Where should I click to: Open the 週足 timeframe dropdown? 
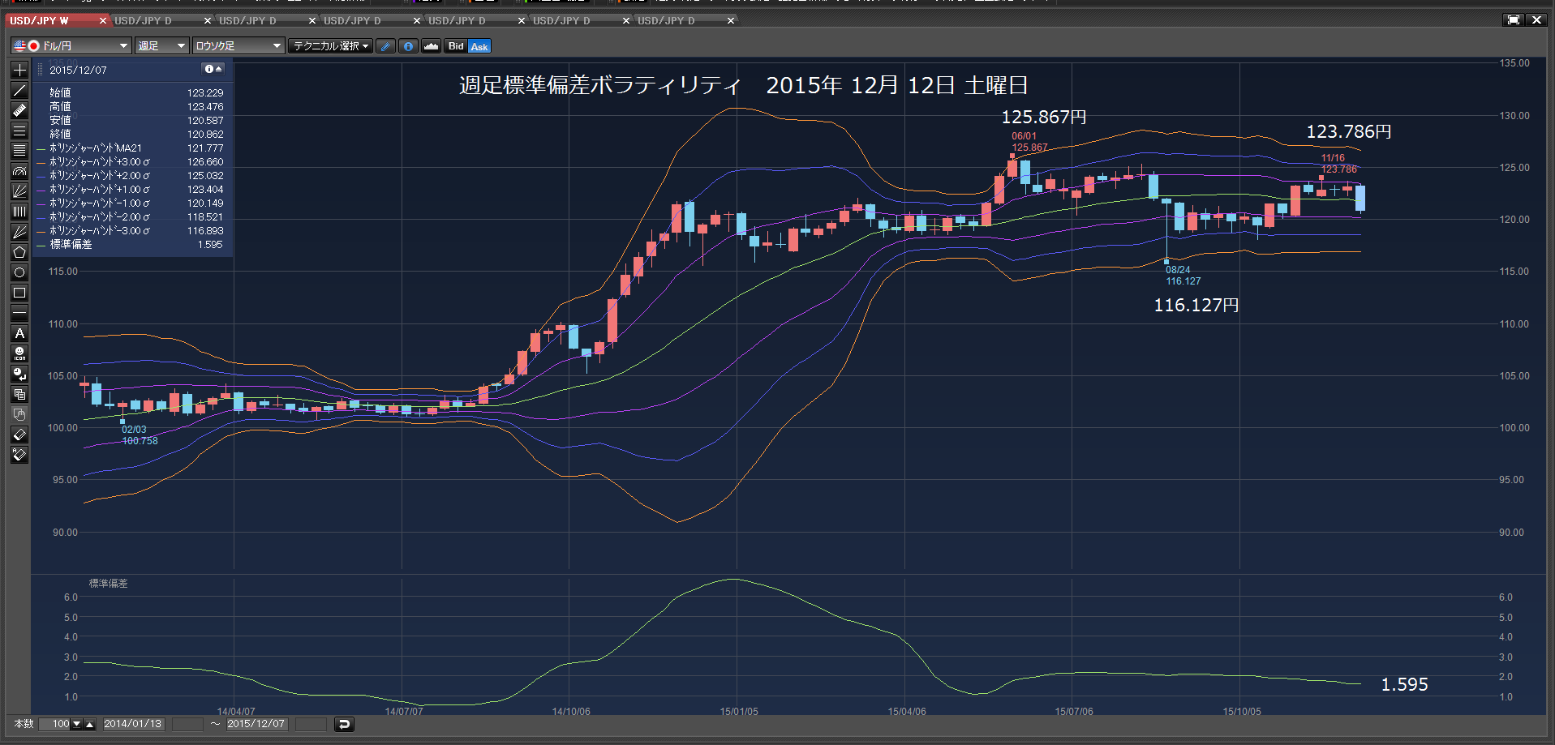tap(162, 46)
